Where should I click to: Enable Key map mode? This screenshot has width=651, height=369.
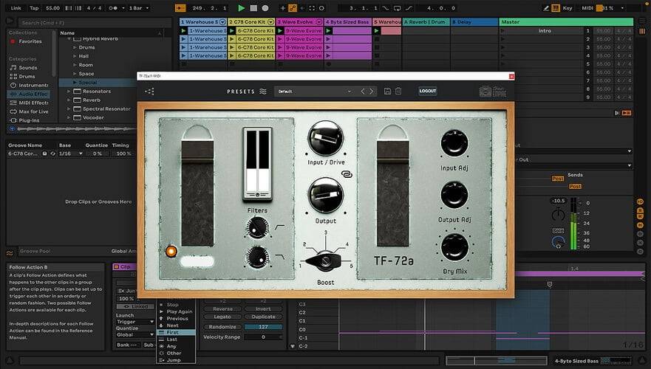[x=568, y=8]
